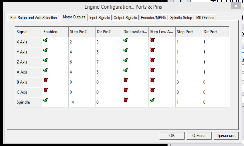Toggle C Axis Enabled red cross
244x146 pixels.
click(45, 90)
